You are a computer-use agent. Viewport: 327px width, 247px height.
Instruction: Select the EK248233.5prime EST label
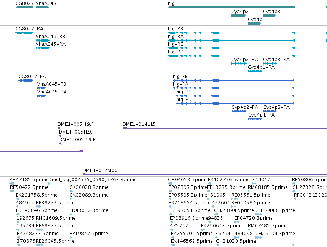[38, 234]
